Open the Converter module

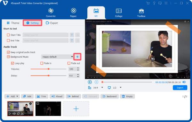(x=51, y=13)
